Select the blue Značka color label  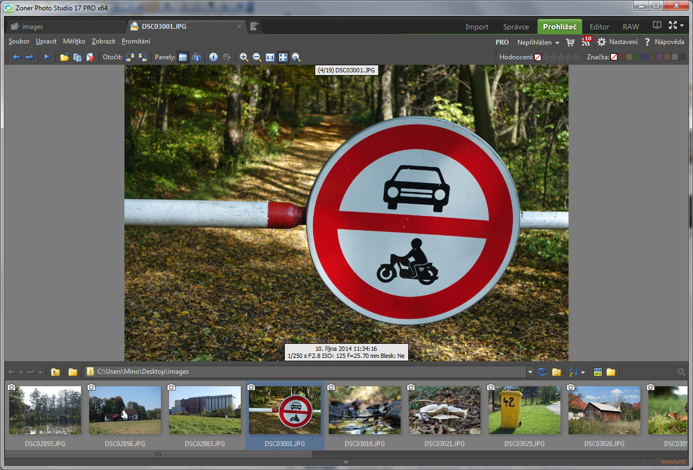coord(644,57)
